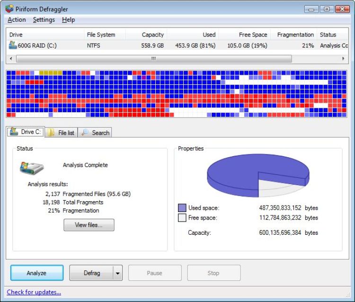Image resolution: width=355 pixels, height=302 pixels.
Task: Click the Free space color swatch
Action: point(182,218)
